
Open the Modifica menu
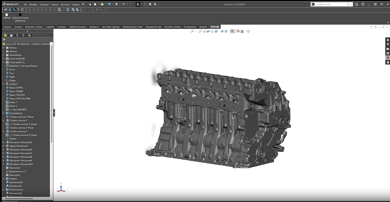(33, 5)
